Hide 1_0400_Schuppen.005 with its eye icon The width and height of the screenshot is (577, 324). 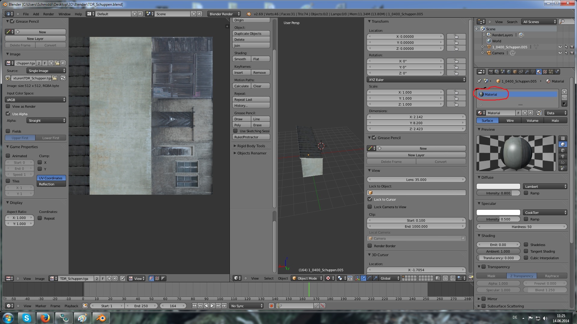click(x=560, y=47)
